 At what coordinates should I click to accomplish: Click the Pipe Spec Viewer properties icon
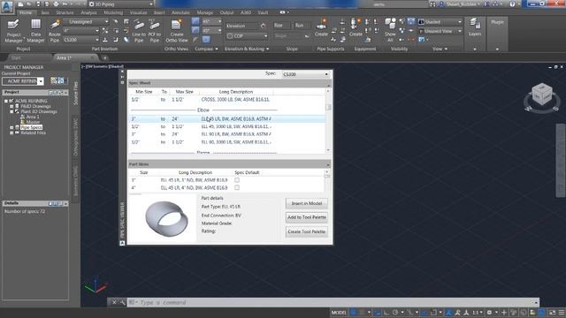pos(122,82)
